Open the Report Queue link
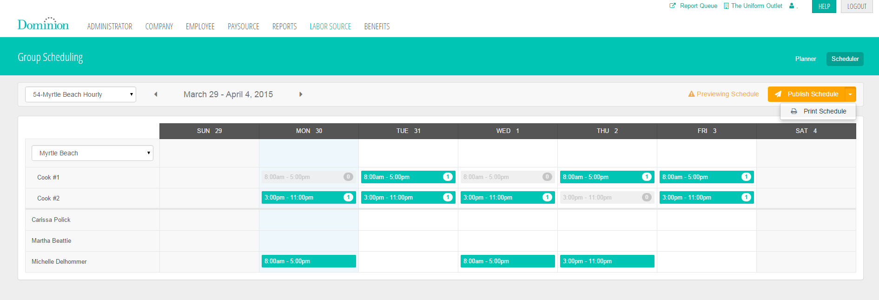This screenshot has width=879, height=300. coord(698,6)
